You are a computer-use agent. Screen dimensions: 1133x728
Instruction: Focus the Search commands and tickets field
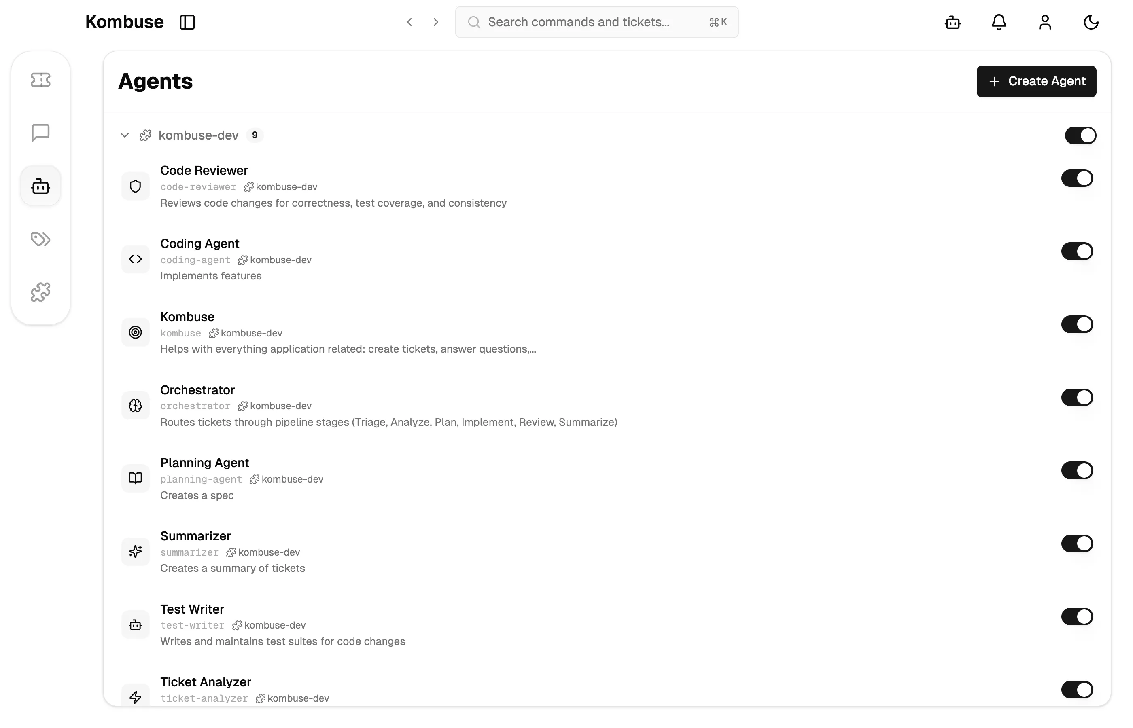tap(596, 22)
